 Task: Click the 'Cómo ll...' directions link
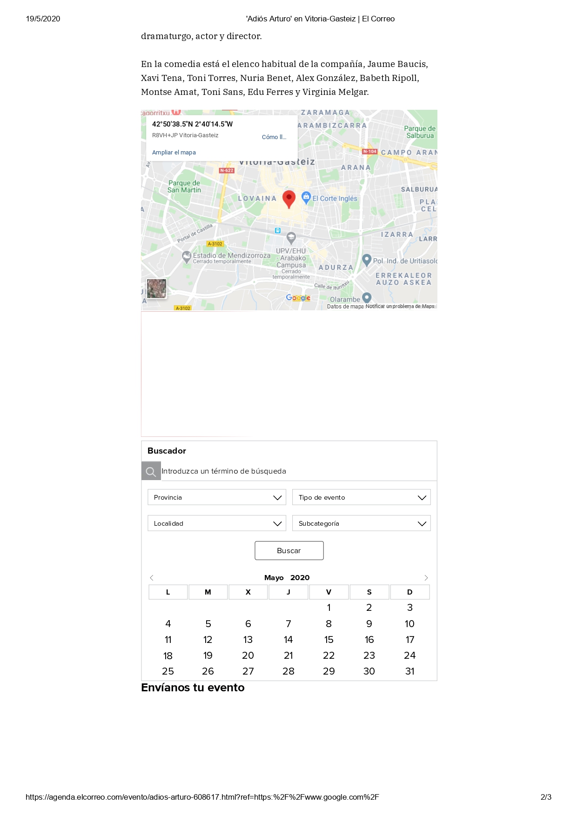[274, 137]
